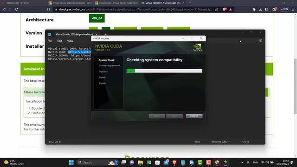Open the browser hamburger menu
Screen dimensions: 297x167
293,9
